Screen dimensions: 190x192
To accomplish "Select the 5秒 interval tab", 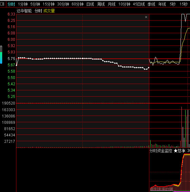I will [x=173, y=4].
